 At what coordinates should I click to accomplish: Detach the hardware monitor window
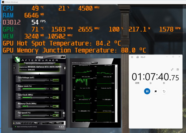[95, 63]
